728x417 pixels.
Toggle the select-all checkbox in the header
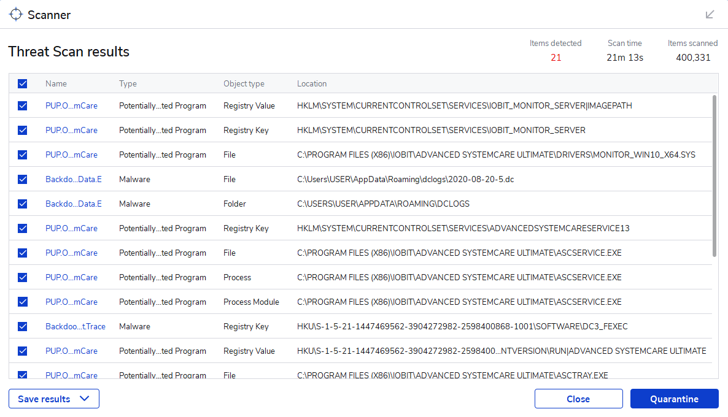(x=23, y=83)
